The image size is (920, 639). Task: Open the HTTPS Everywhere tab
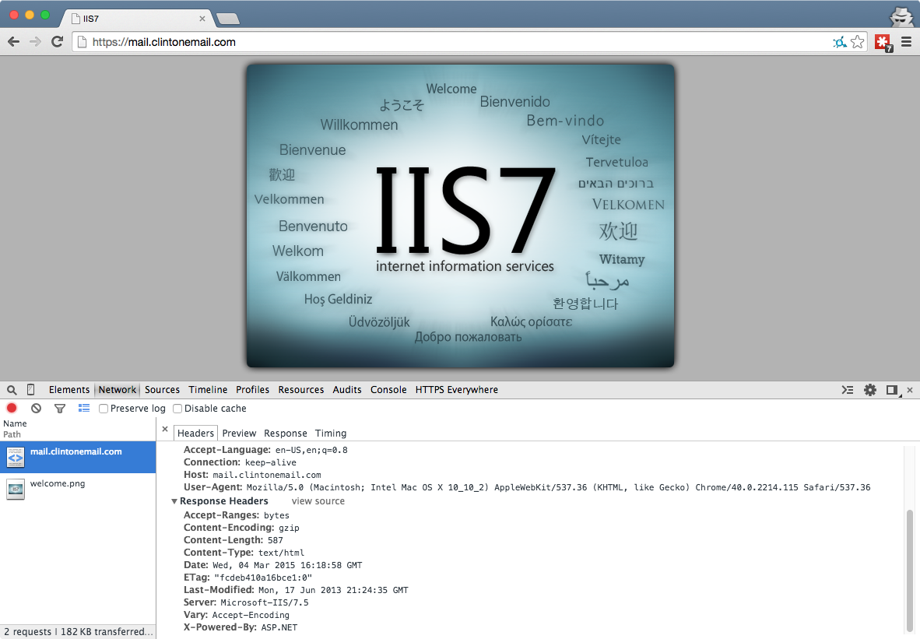point(456,390)
